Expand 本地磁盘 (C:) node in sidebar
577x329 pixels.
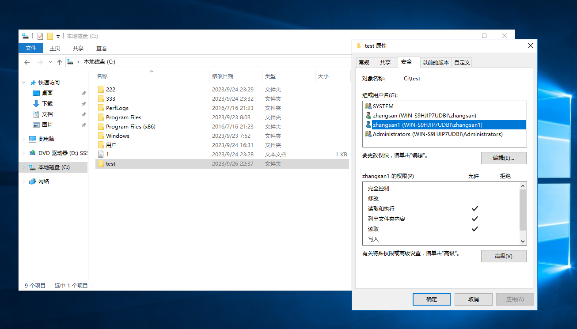24,167
